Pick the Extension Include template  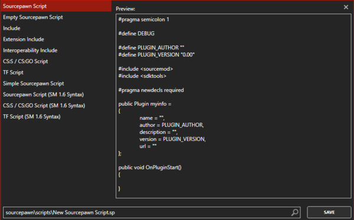(56, 40)
